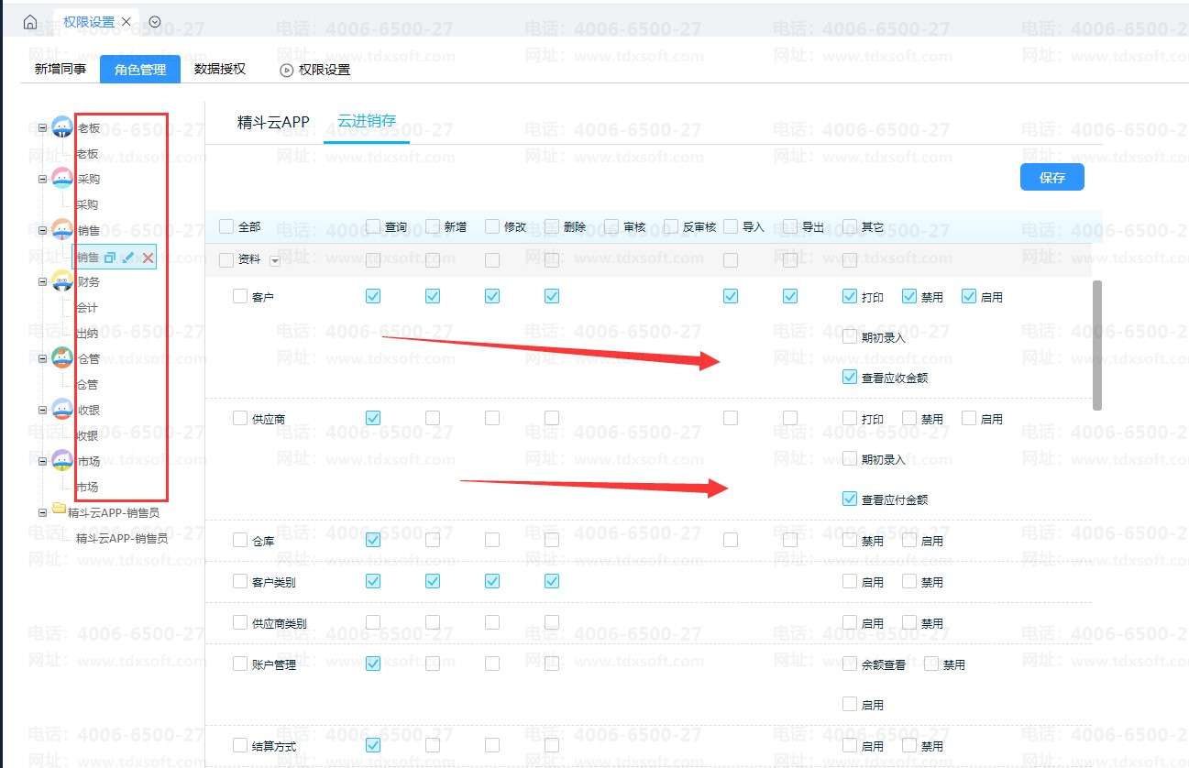Image resolution: width=1189 pixels, height=768 pixels.
Task: Click the 老板 group avatar icon
Action: 62,127
